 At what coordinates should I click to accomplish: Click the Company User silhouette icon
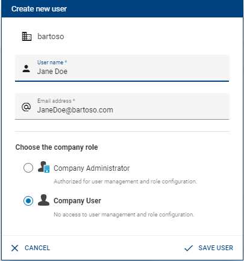[x=43, y=200]
